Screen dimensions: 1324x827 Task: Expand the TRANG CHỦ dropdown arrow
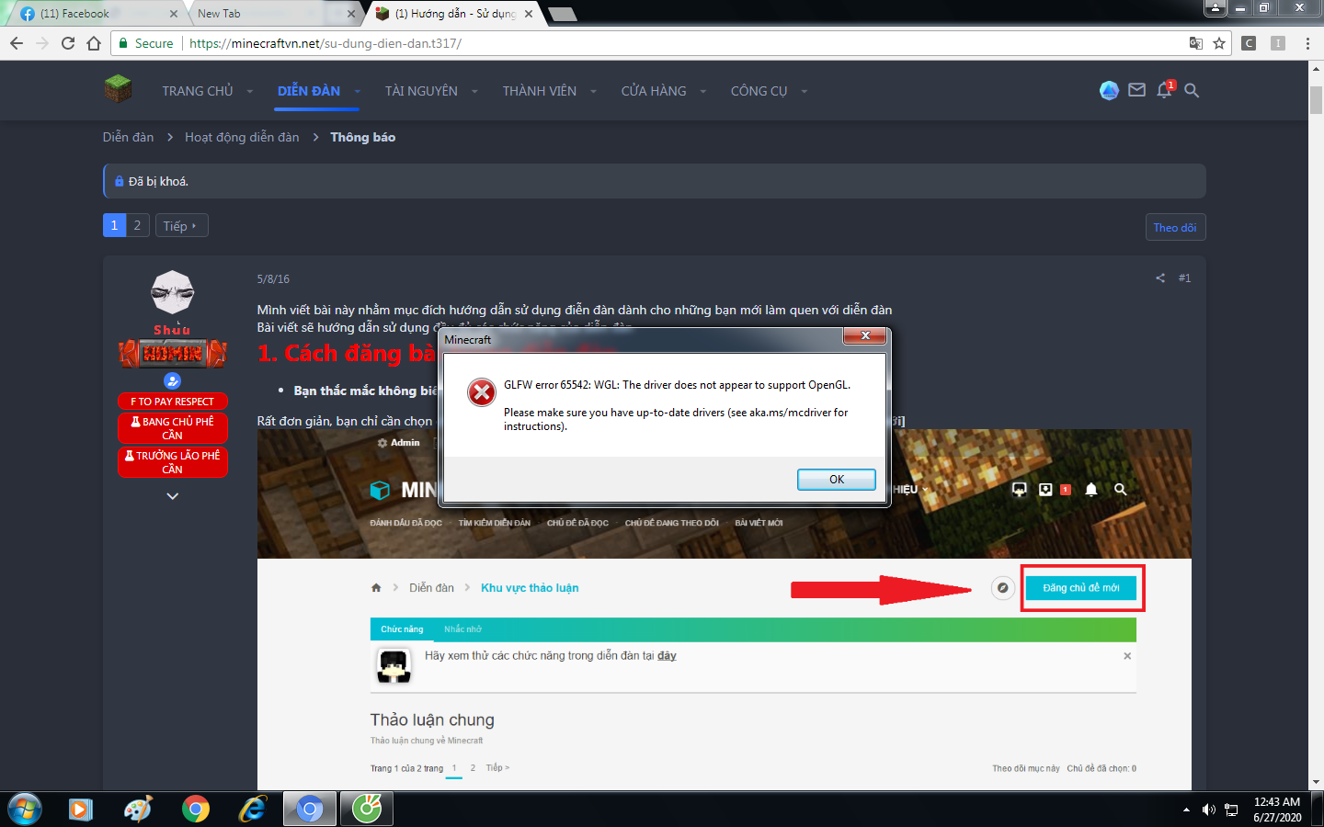click(250, 91)
